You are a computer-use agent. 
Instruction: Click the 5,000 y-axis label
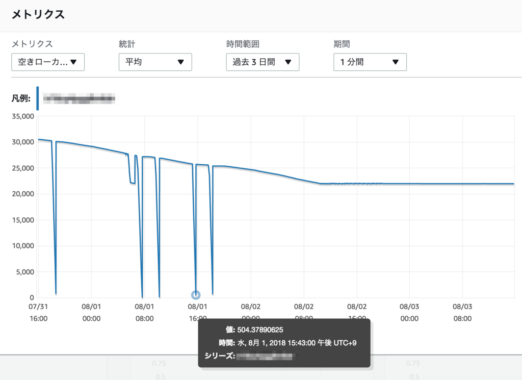25,272
